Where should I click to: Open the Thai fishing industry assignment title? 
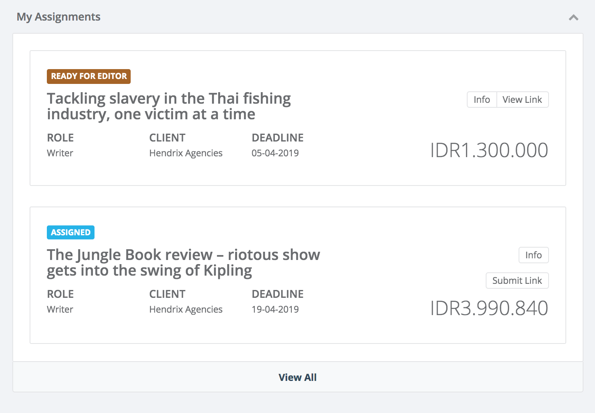coord(168,106)
